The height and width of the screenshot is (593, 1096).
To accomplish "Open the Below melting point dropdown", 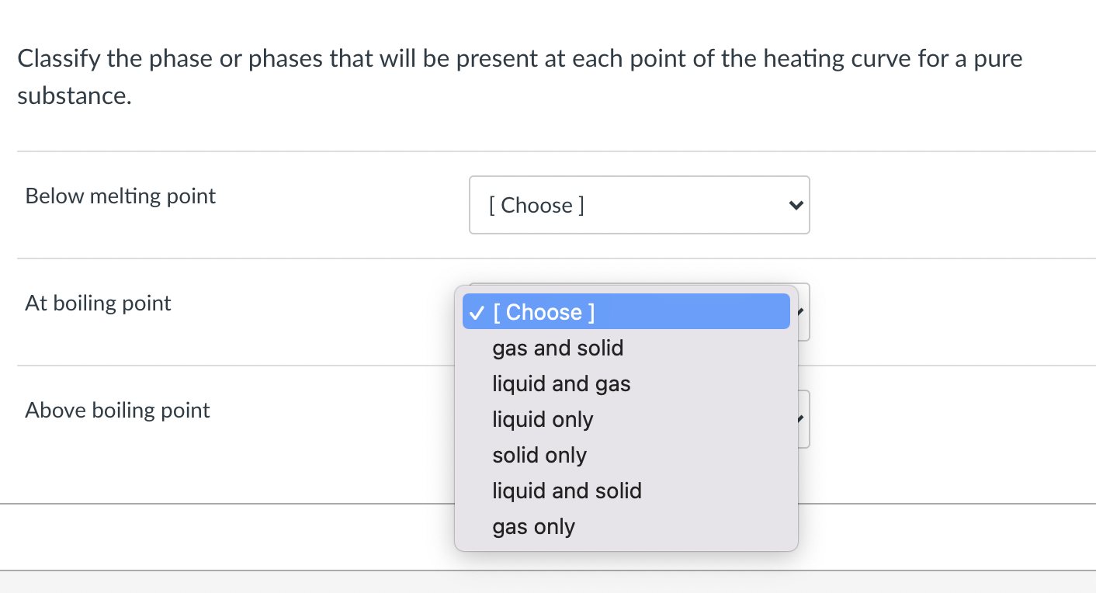I will pos(639,205).
